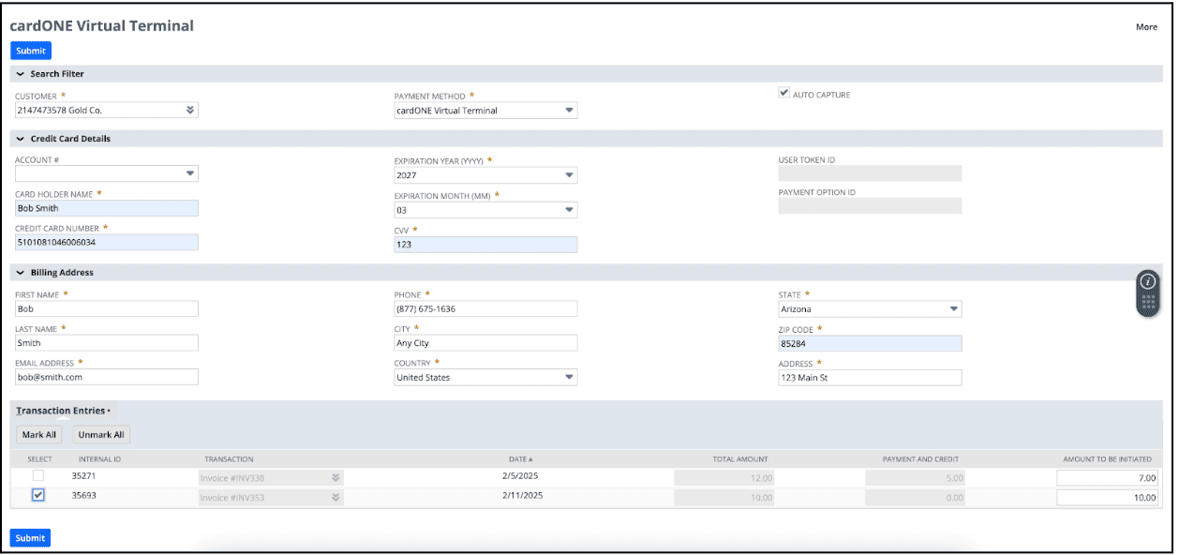The width and height of the screenshot is (1179, 555).
Task: Uncheck the select box for row 35693
Action: pyautogui.click(x=37, y=495)
